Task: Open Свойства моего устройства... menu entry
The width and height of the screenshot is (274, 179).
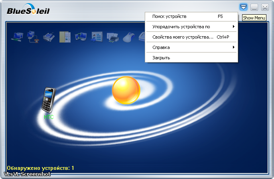Action: (191, 37)
